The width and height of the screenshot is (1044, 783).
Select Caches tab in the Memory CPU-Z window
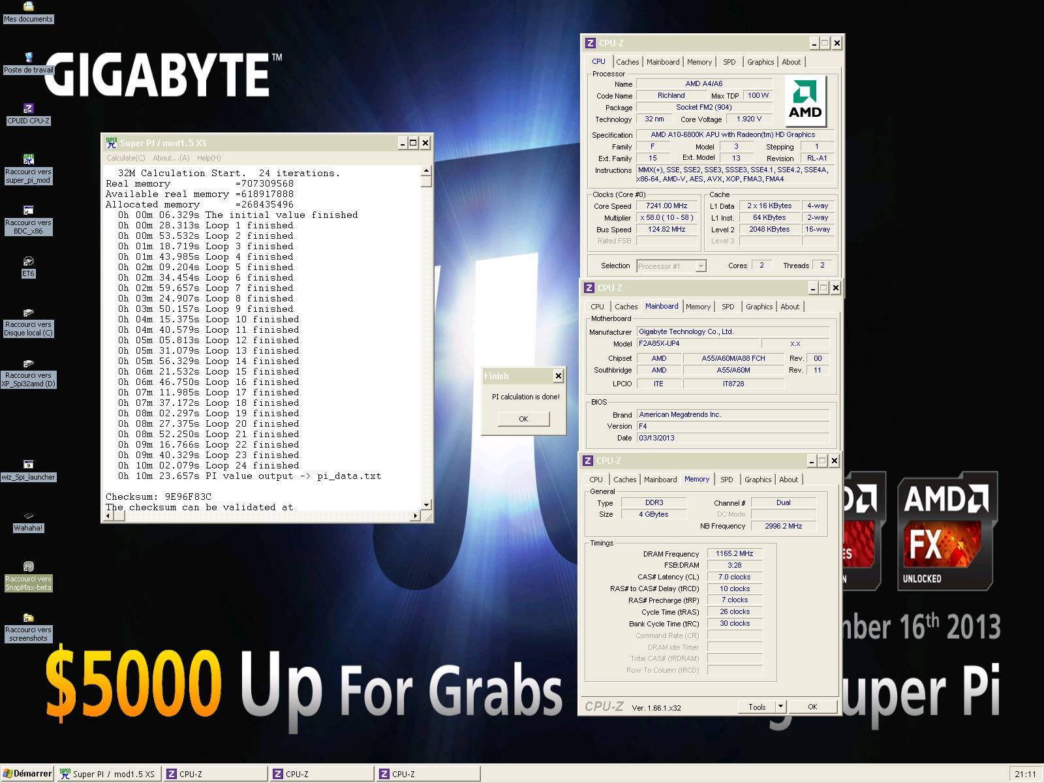[x=625, y=480]
